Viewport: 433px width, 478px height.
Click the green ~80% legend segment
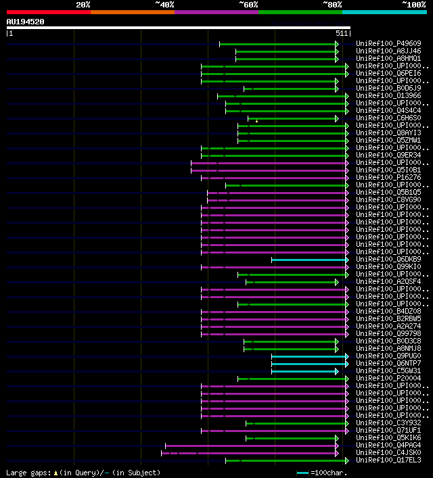300,12
